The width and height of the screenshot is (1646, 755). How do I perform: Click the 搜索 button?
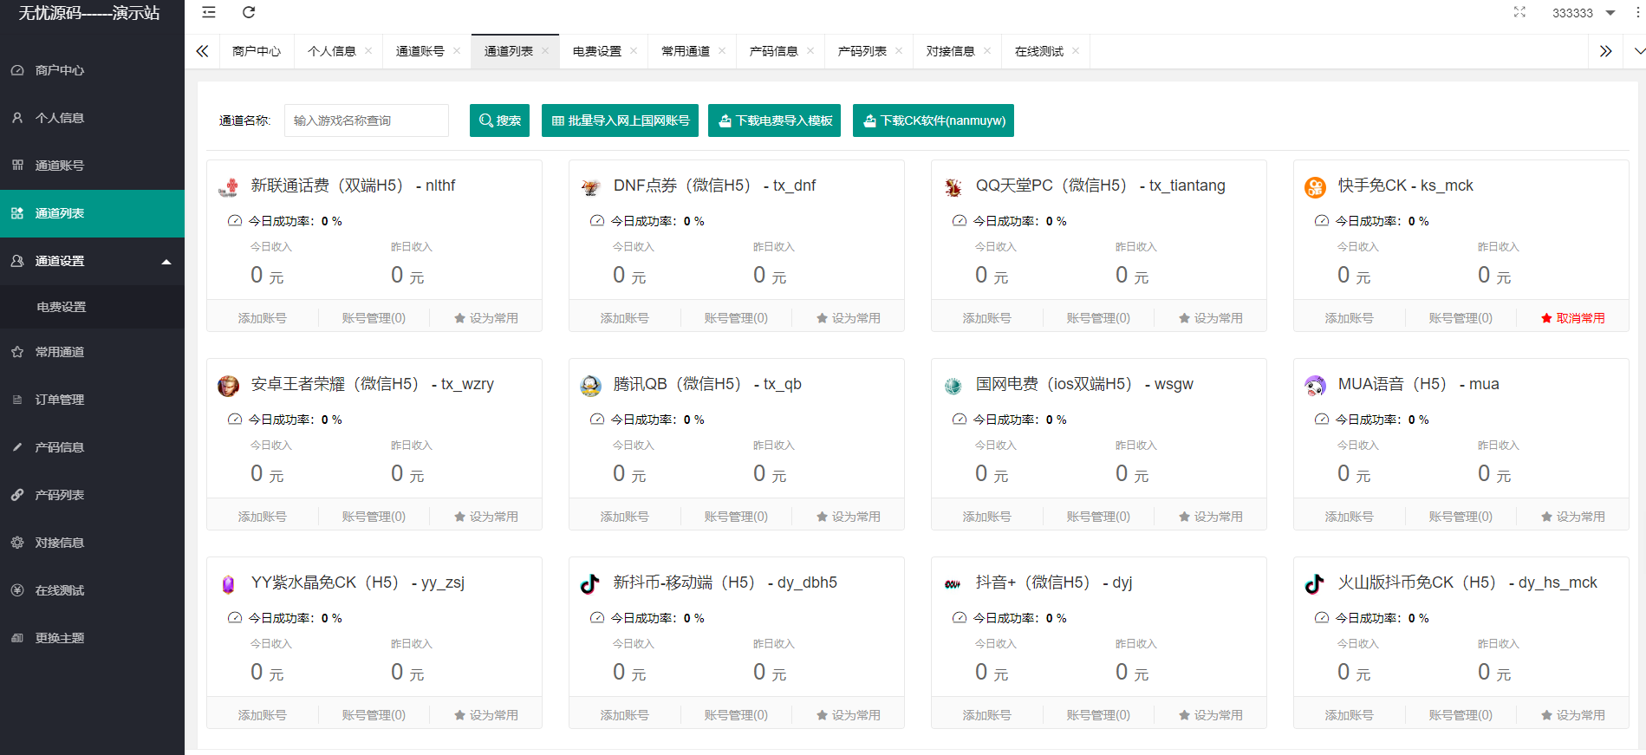(x=500, y=120)
